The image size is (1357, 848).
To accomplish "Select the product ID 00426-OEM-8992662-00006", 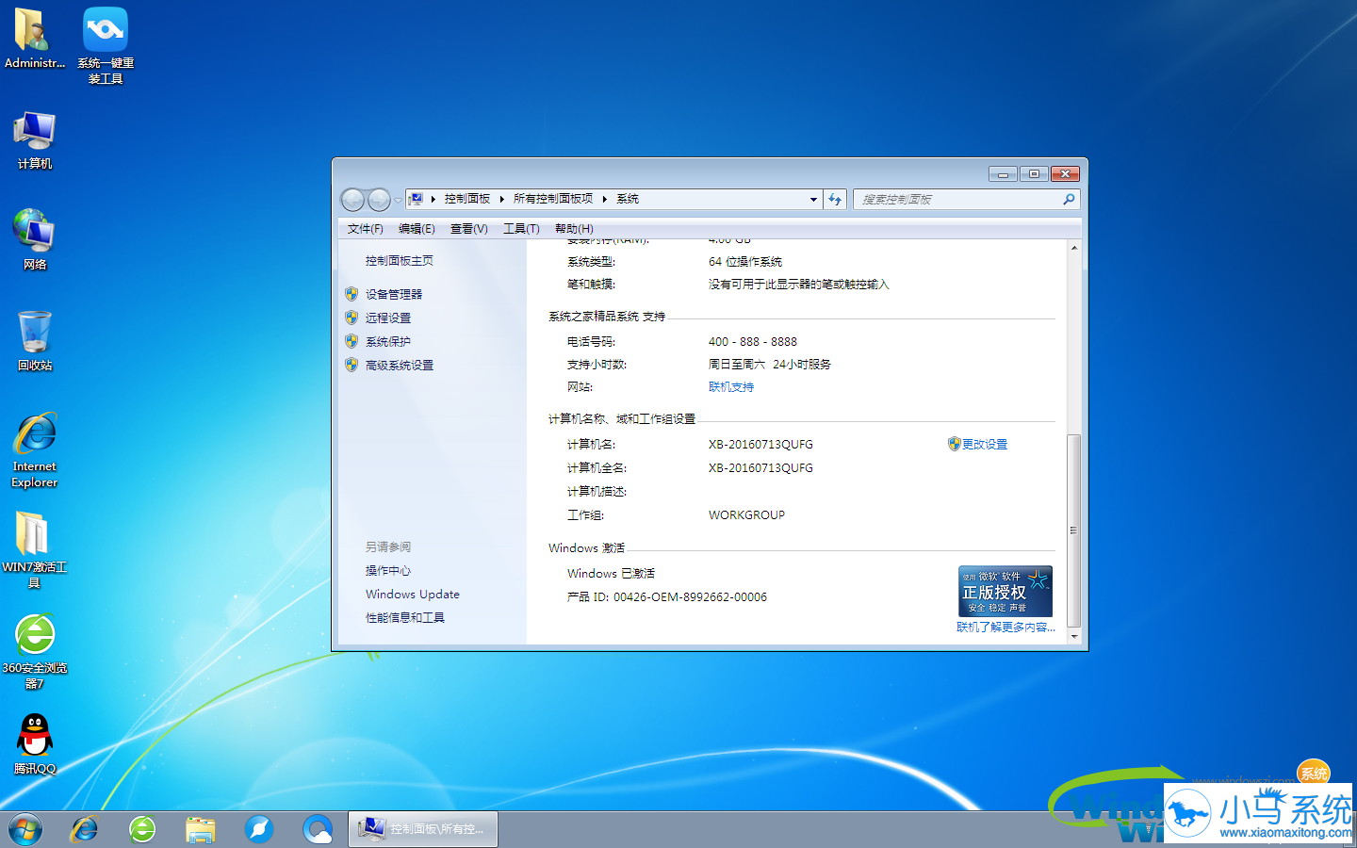I will coord(690,597).
